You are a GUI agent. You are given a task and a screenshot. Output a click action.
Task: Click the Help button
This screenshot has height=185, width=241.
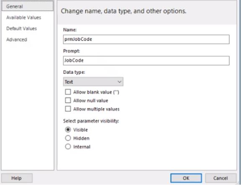click(17, 178)
